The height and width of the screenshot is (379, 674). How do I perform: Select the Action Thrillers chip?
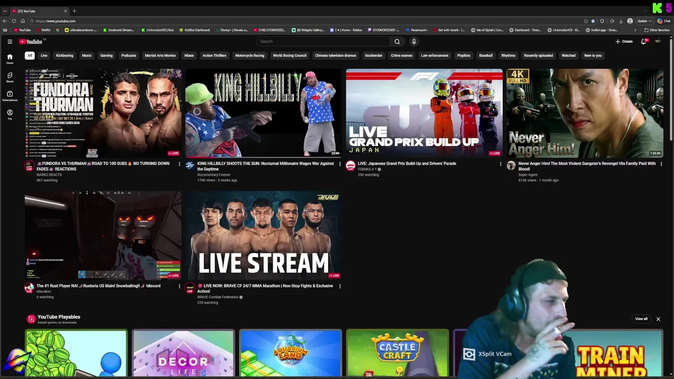[x=214, y=55]
